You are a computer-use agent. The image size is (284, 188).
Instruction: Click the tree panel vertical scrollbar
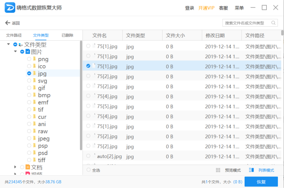pyautogui.click(x=81, y=96)
